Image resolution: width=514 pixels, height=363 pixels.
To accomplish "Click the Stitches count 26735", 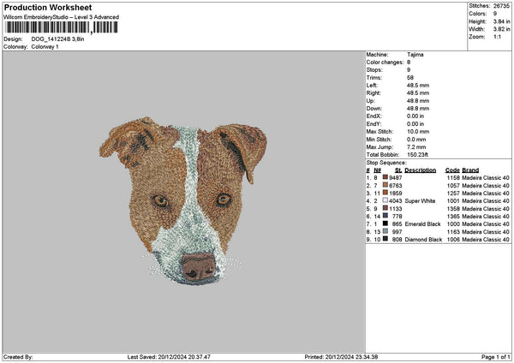I will [502, 5].
